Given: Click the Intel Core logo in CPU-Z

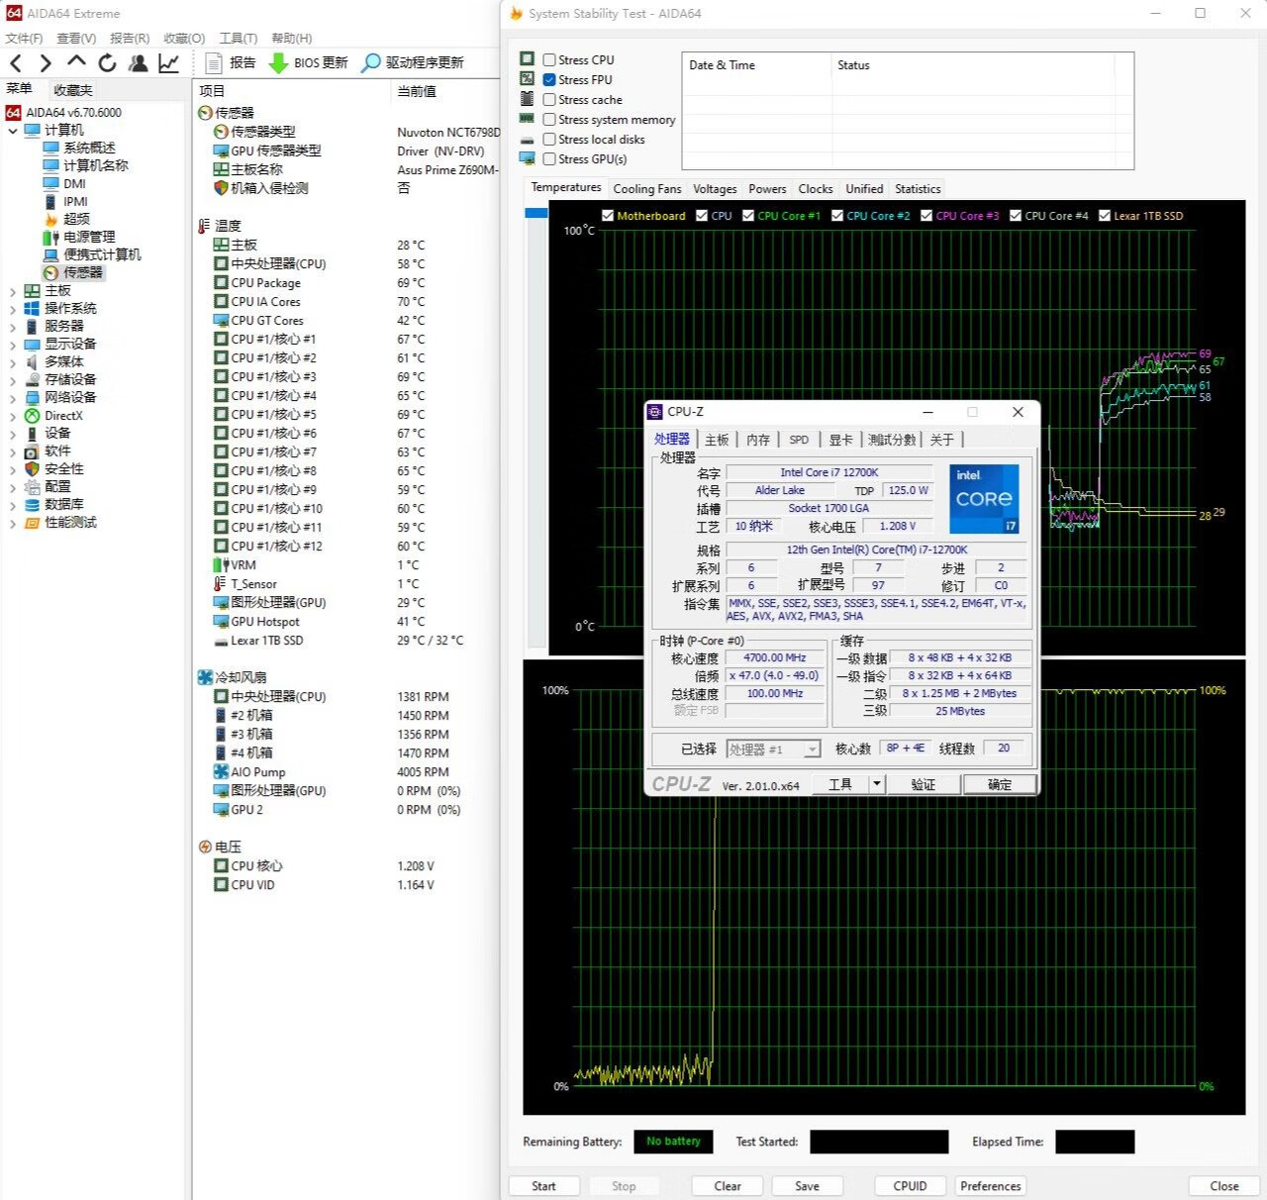Looking at the screenshot, I should tap(984, 499).
